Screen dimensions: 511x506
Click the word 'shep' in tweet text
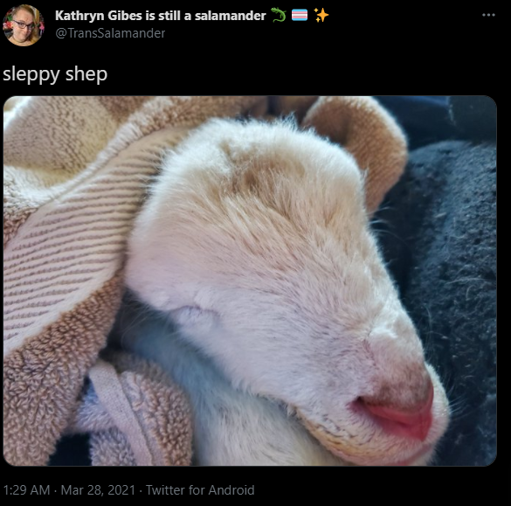(86, 74)
